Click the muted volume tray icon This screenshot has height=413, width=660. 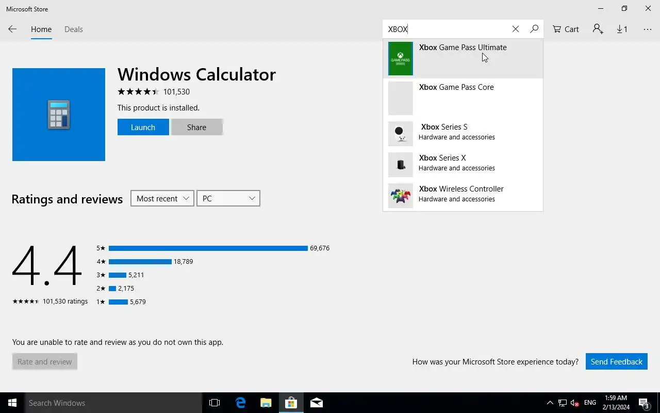[575, 403]
